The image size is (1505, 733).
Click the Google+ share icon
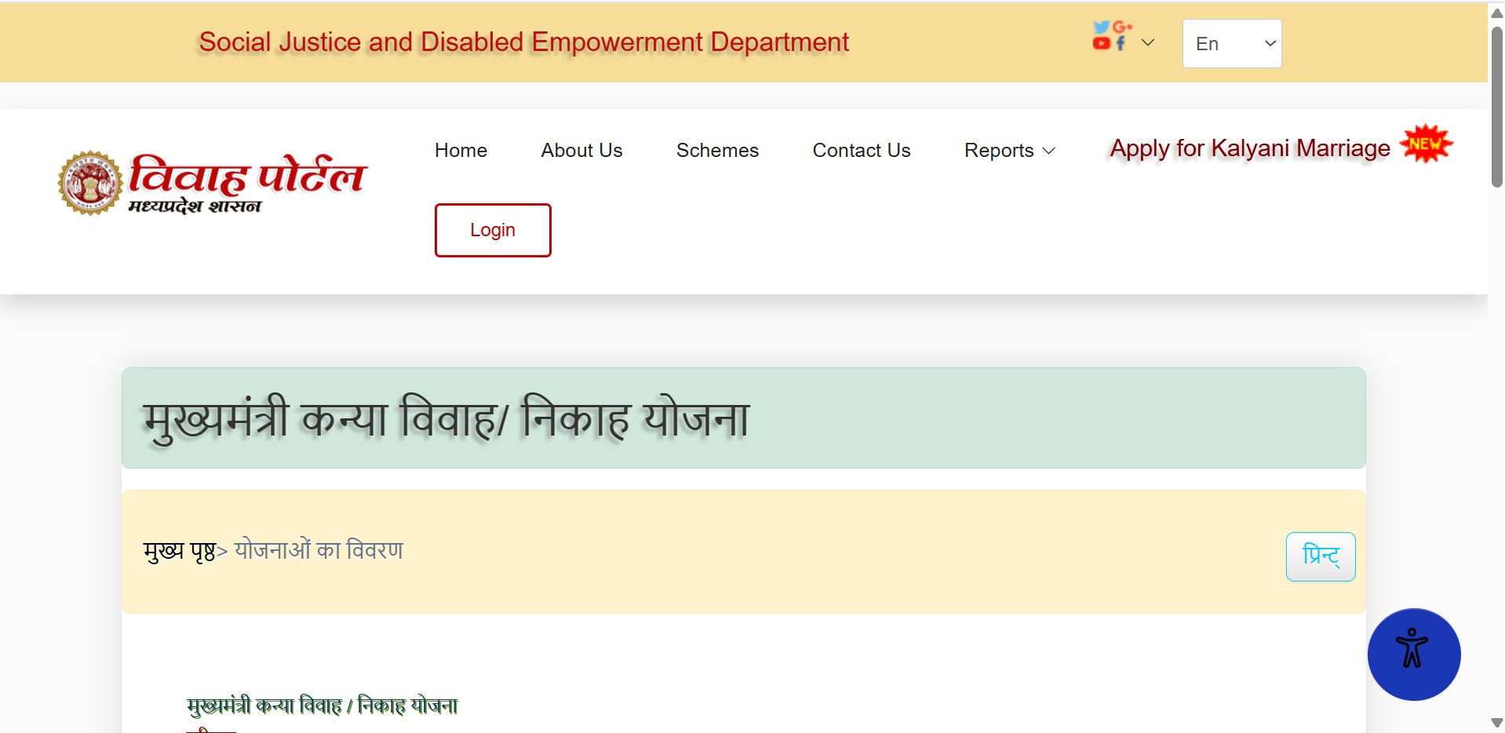[1123, 26]
